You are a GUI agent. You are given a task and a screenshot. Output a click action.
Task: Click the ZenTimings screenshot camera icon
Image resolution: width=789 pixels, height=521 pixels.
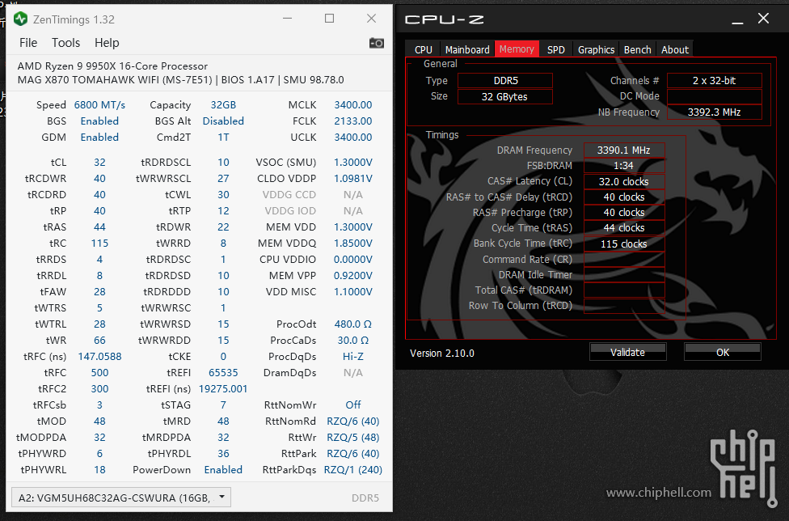(x=377, y=44)
